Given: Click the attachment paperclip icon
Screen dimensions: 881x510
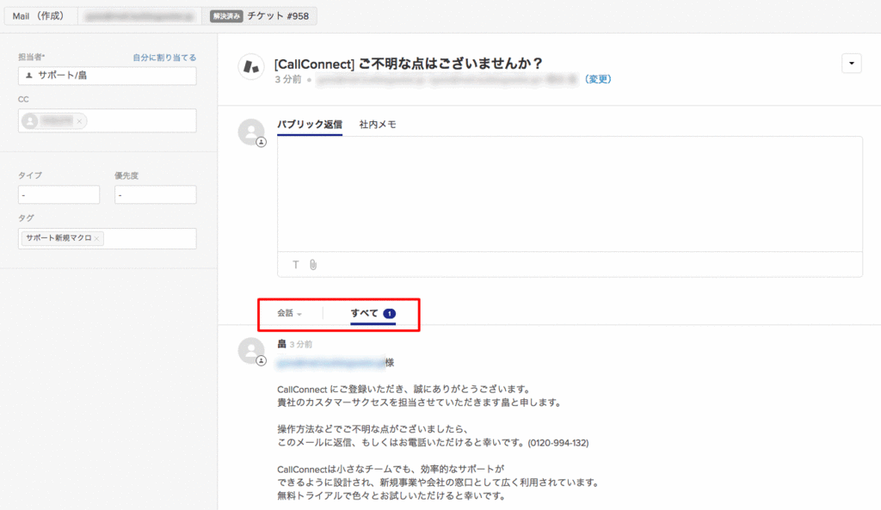Looking at the screenshot, I should pos(313,265).
